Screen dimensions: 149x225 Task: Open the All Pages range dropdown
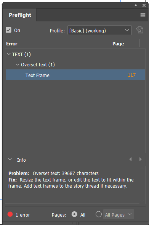click(119, 214)
